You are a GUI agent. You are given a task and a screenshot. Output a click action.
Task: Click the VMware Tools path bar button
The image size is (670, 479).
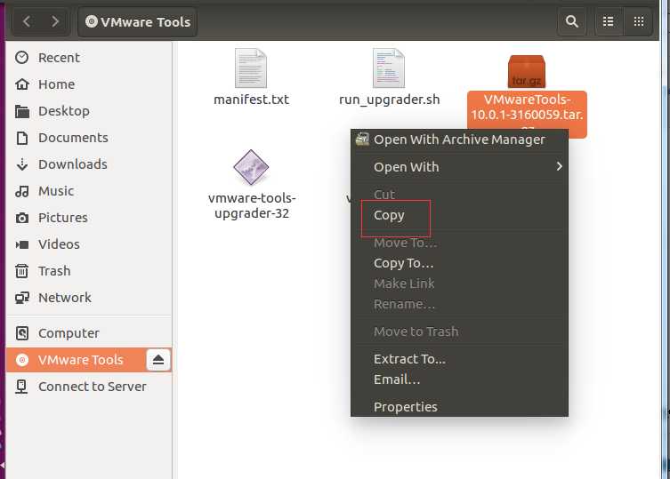(138, 21)
